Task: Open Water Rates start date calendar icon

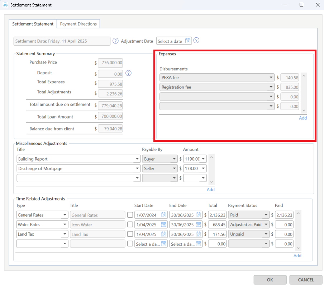Action: click(x=163, y=224)
